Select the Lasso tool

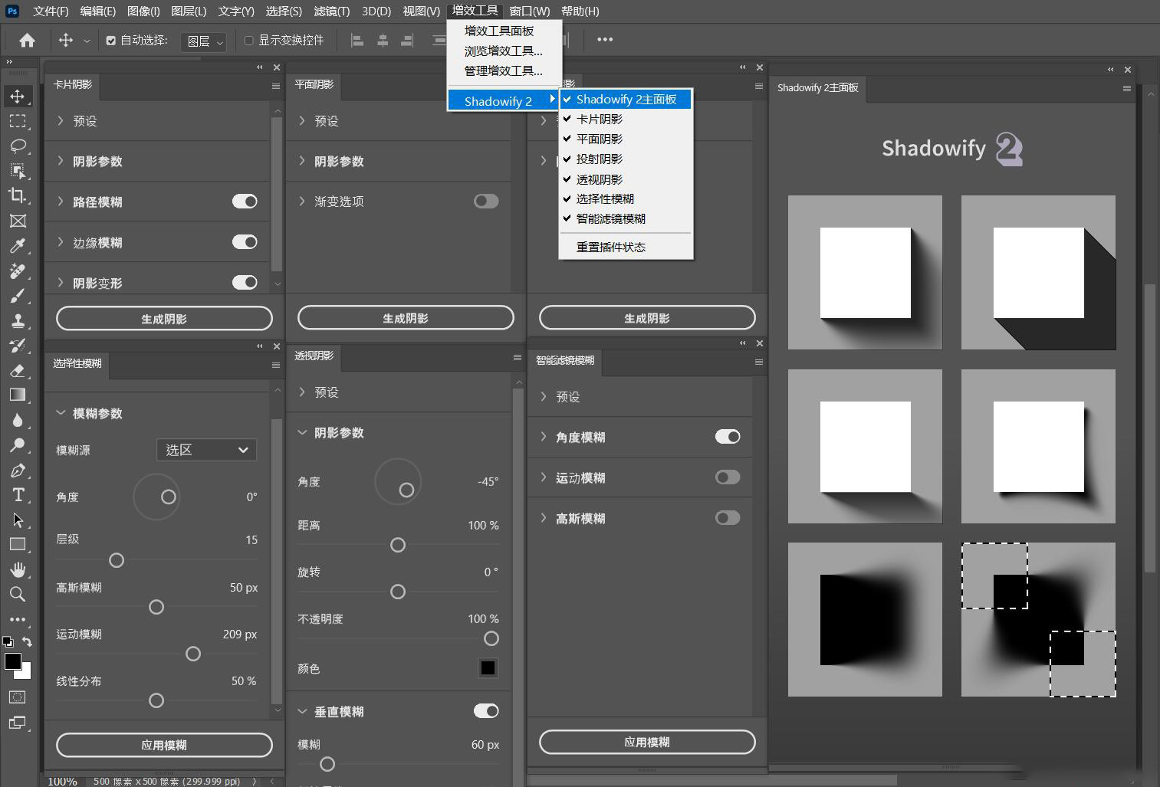tap(19, 146)
